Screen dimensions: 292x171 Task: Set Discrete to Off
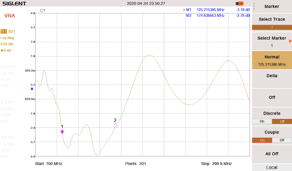coord(282,121)
